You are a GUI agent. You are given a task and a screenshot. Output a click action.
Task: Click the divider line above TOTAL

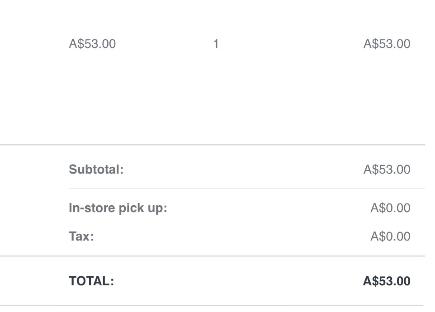click(x=213, y=256)
